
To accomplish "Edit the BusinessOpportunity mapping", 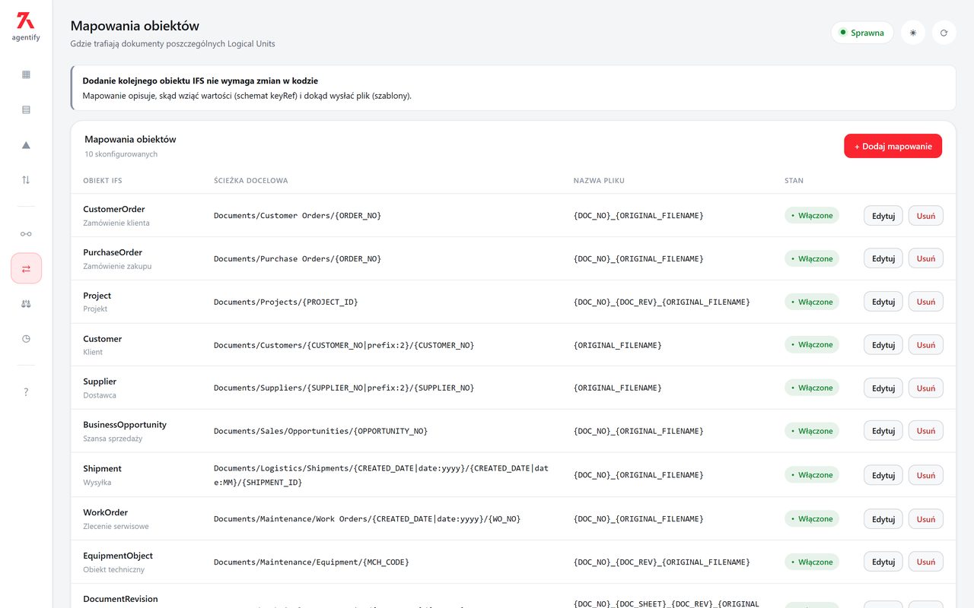I will (883, 431).
